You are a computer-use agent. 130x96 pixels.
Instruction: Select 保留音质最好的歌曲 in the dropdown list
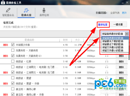click(115, 38)
